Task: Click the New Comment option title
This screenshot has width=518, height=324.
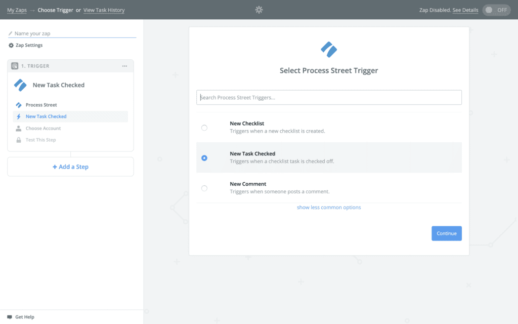Action: pos(248,184)
